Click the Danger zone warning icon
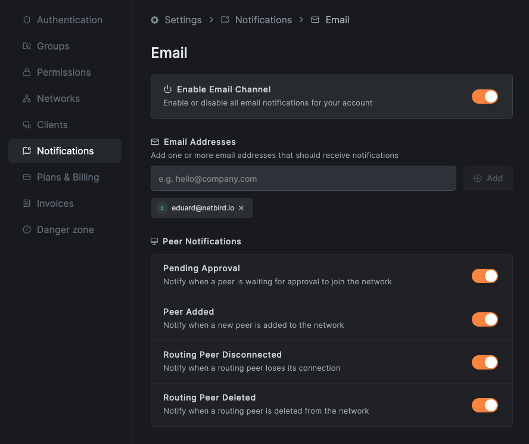This screenshot has width=529, height=444. click(26, 229)
